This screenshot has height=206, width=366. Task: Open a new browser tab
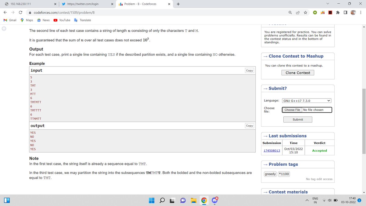178,4
